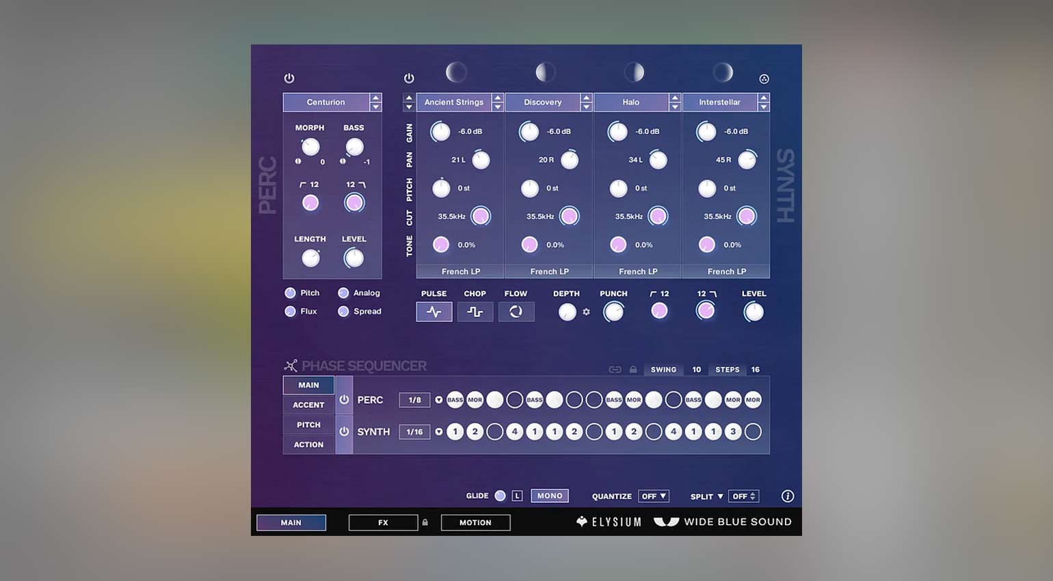The height and width of the screenshot is (581, 1053).
Task: Click the SWING value 10
Action: tap(697, 369)
